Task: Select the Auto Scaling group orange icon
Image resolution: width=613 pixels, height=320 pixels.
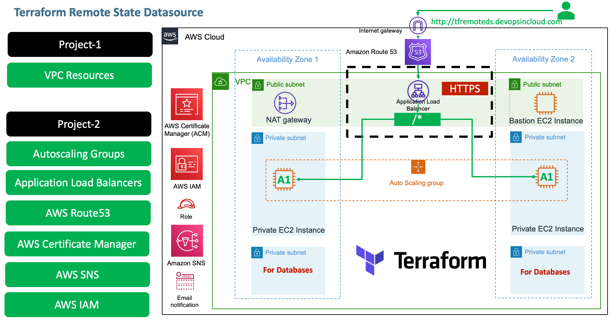Action: (418, 167)
